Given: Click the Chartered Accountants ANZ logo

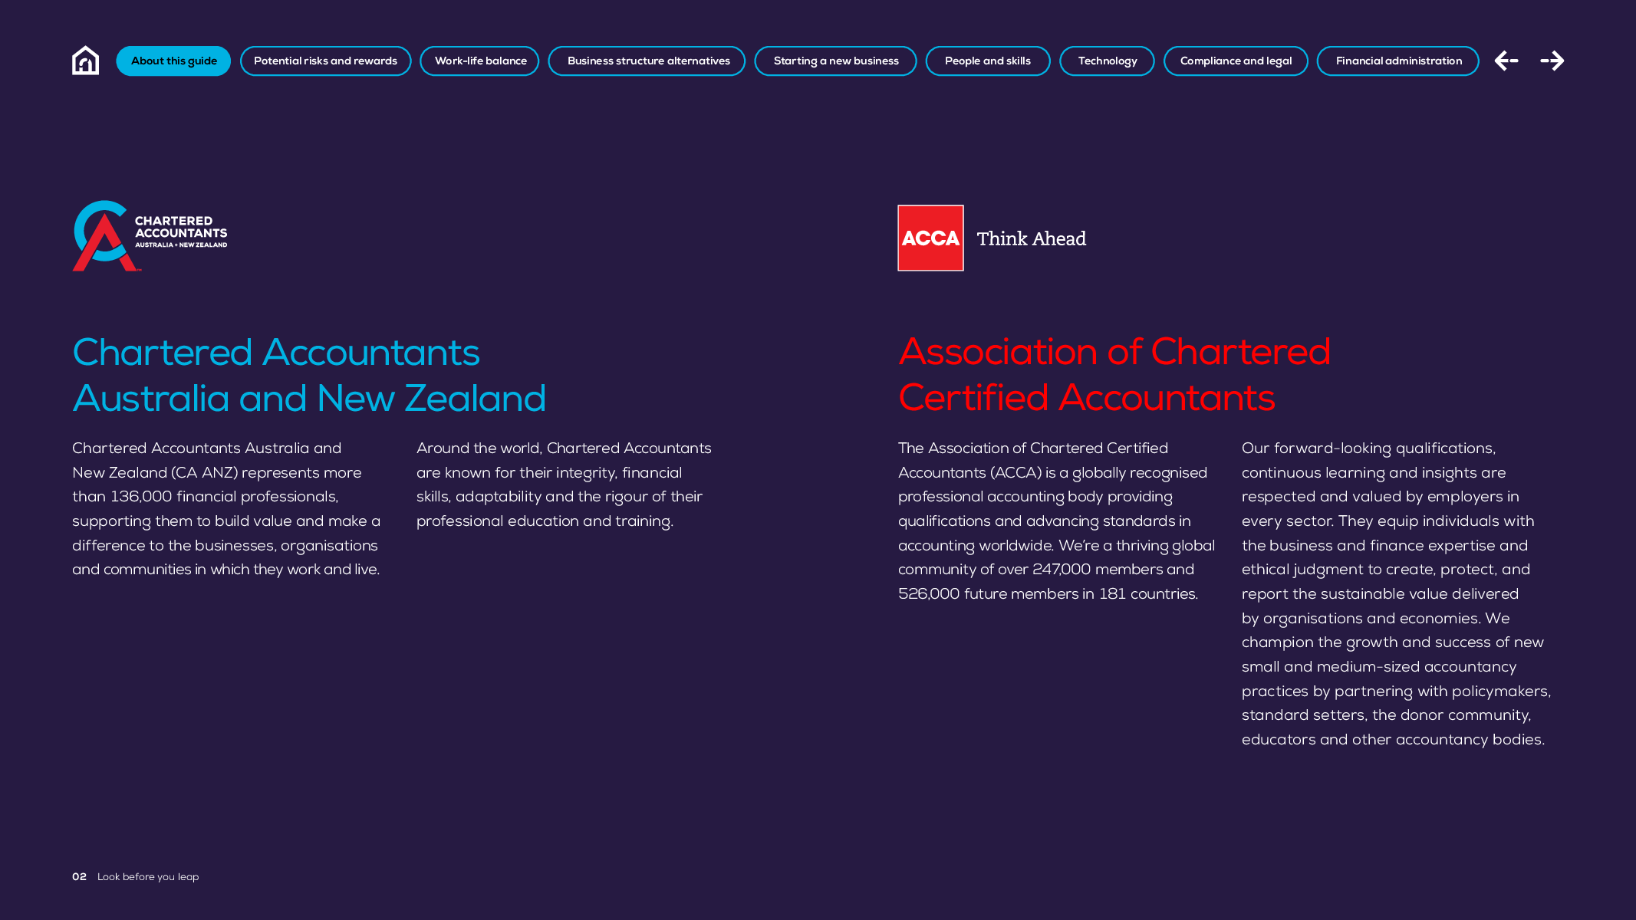Looking at the screenshot, I should [150, 236].
